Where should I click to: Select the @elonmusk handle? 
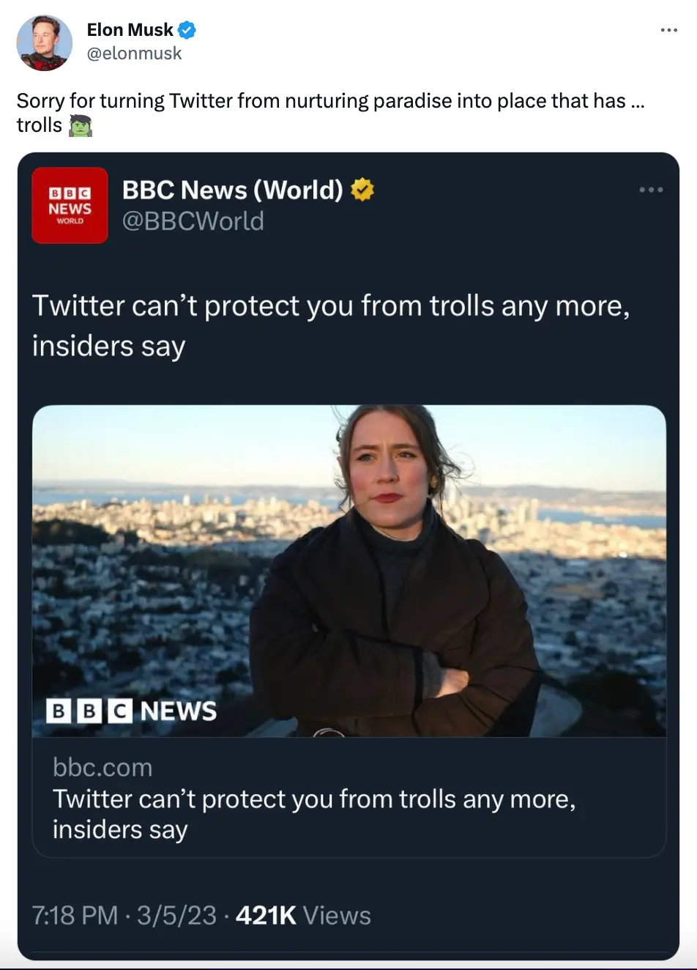(133, 53)
